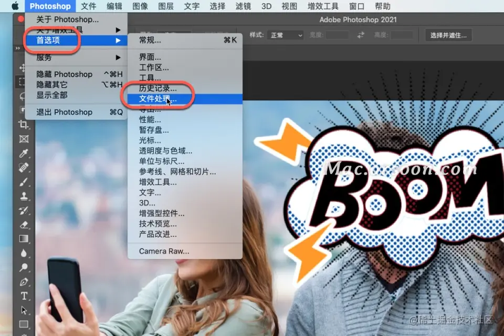
Task: Click the 选择并遮住... button
Action: [448, 35]
